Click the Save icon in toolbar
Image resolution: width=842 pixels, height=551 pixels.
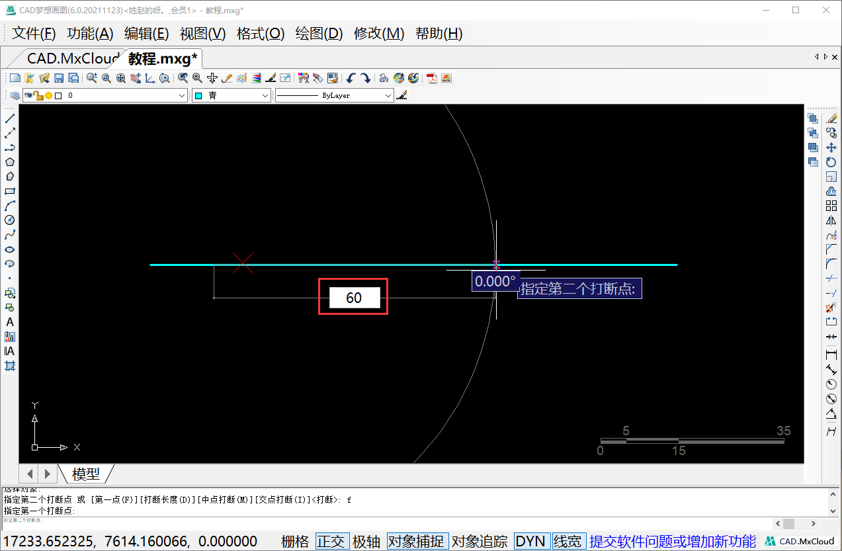pos(58,78)
